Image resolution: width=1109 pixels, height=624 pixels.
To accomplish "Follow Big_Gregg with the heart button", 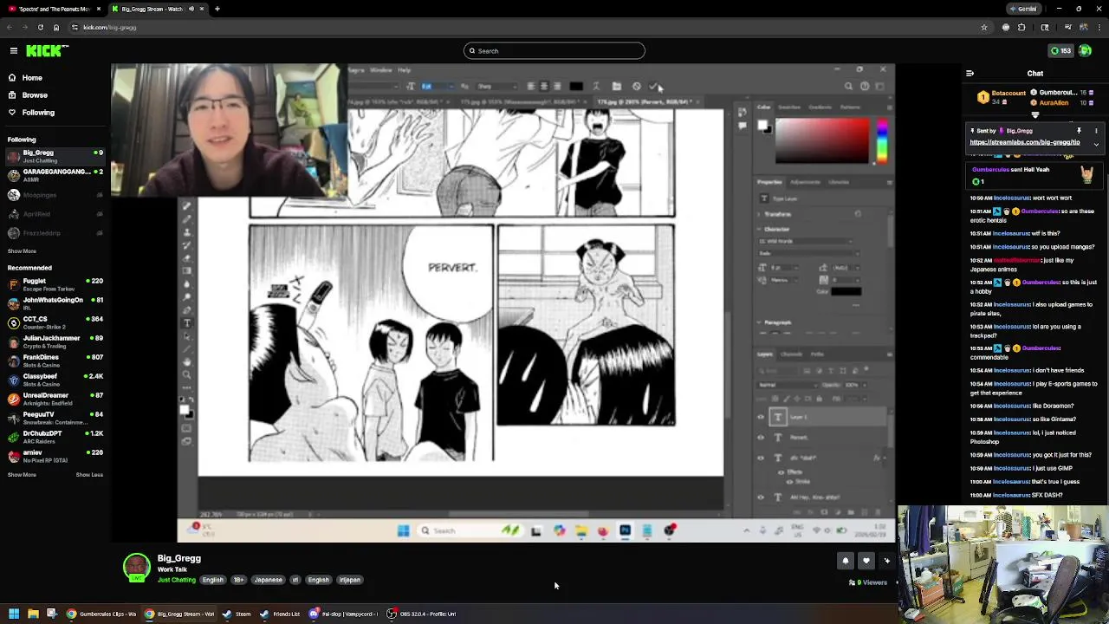I will pos(866,562).
